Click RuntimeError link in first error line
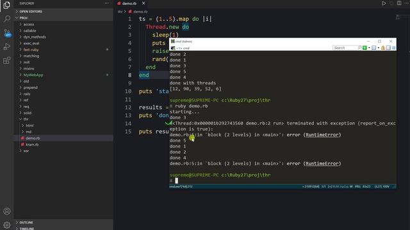The image size is (410, 230). point(322,135)
